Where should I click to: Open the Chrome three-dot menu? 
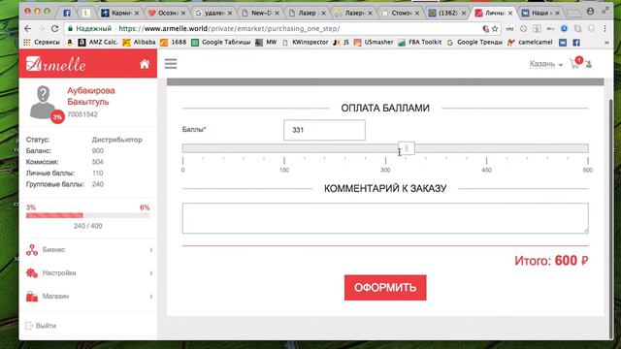tap(605, 28)
